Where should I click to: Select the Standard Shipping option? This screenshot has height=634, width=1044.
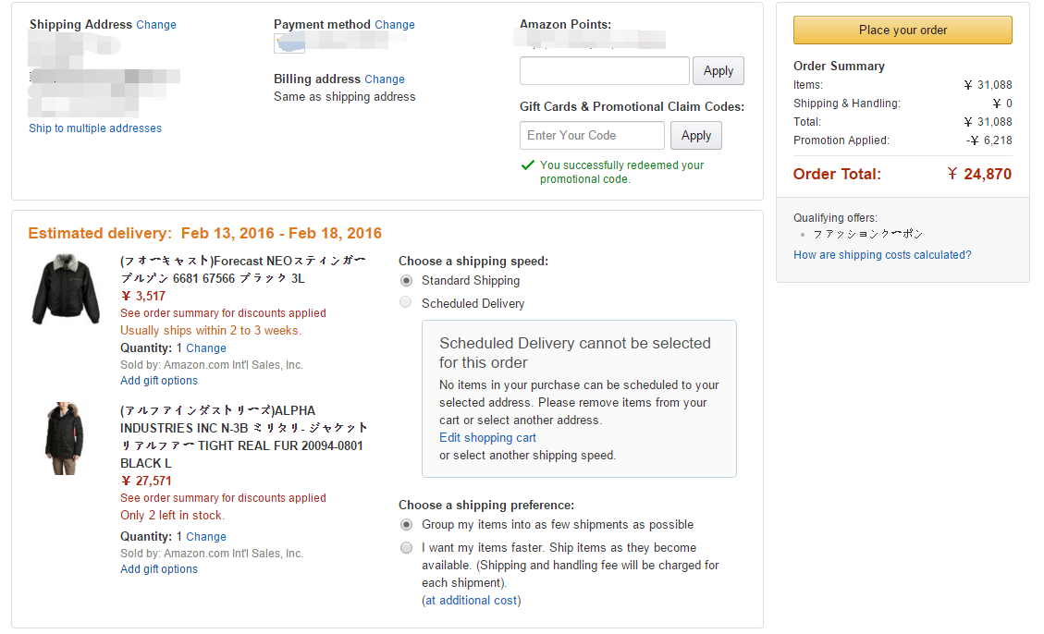tap(406, 281)
